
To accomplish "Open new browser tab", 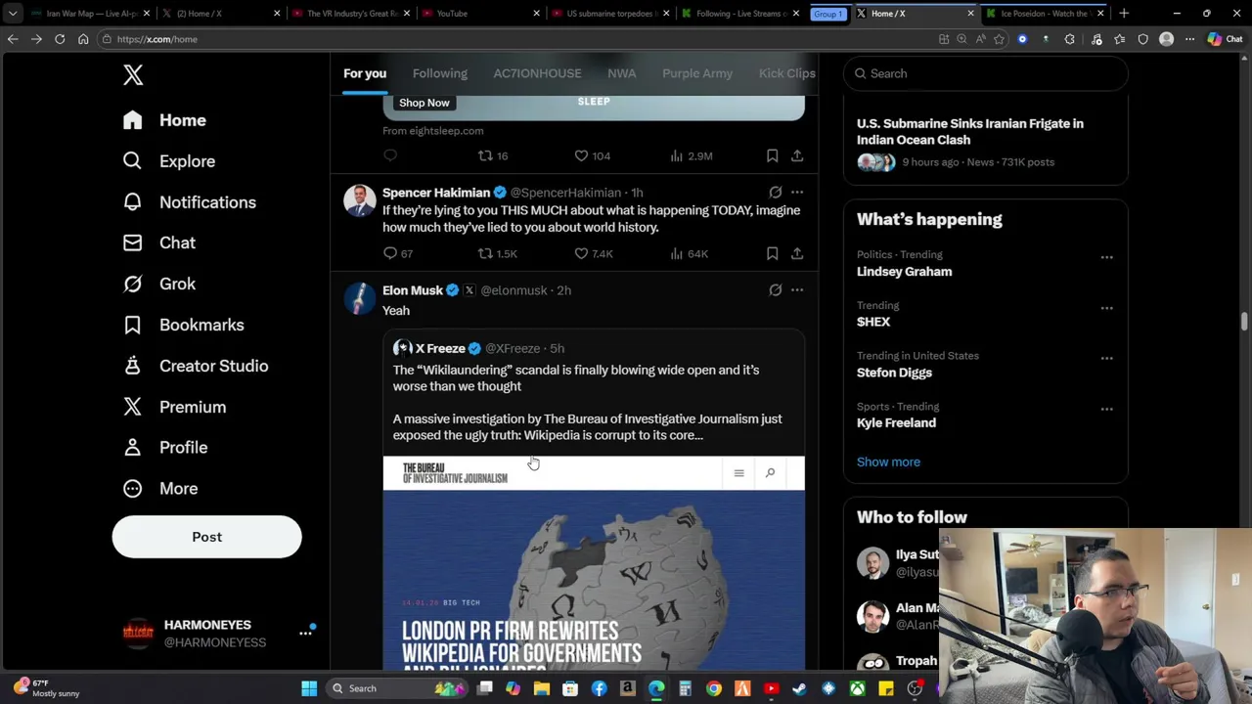I will click(1124, 14).
